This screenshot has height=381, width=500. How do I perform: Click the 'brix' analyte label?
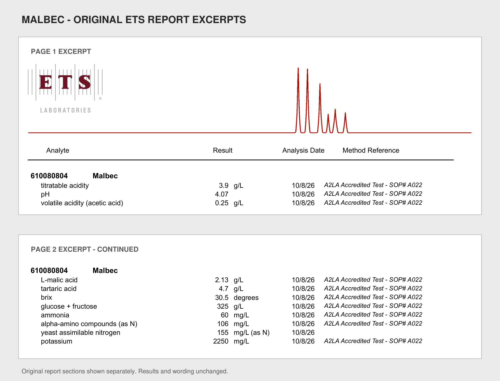47,297
